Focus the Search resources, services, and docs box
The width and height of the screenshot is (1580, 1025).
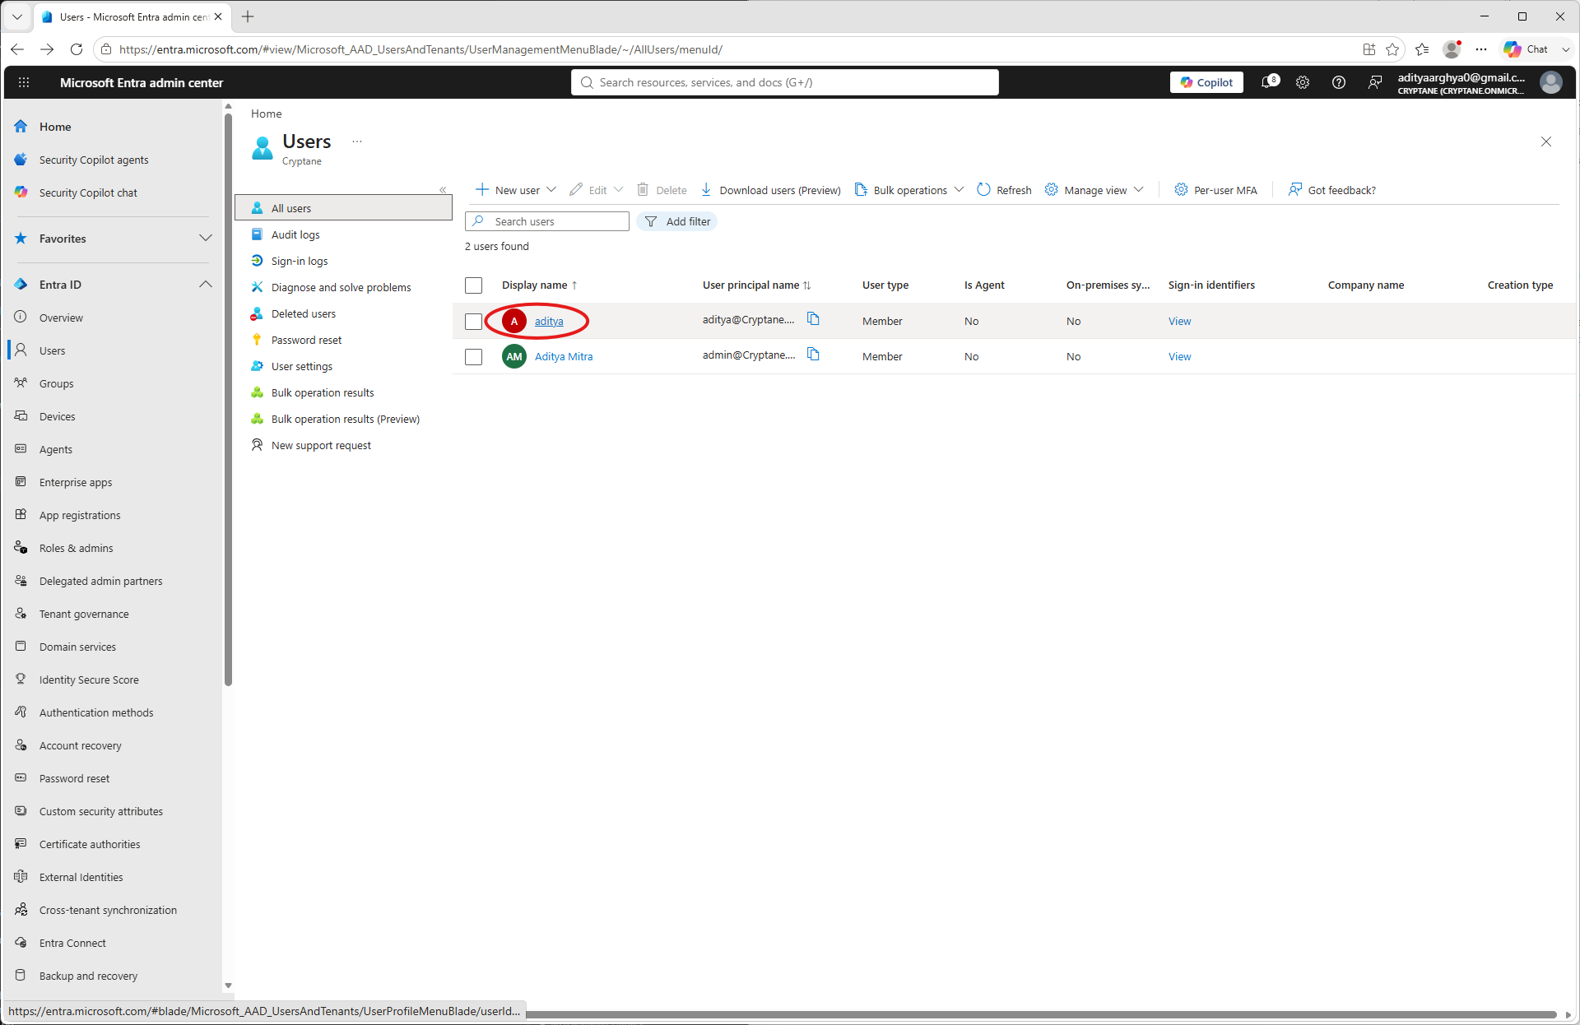pos(785,82)
